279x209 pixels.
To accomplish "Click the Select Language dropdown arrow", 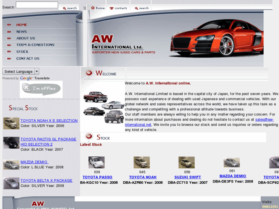I will pos(37,71).
